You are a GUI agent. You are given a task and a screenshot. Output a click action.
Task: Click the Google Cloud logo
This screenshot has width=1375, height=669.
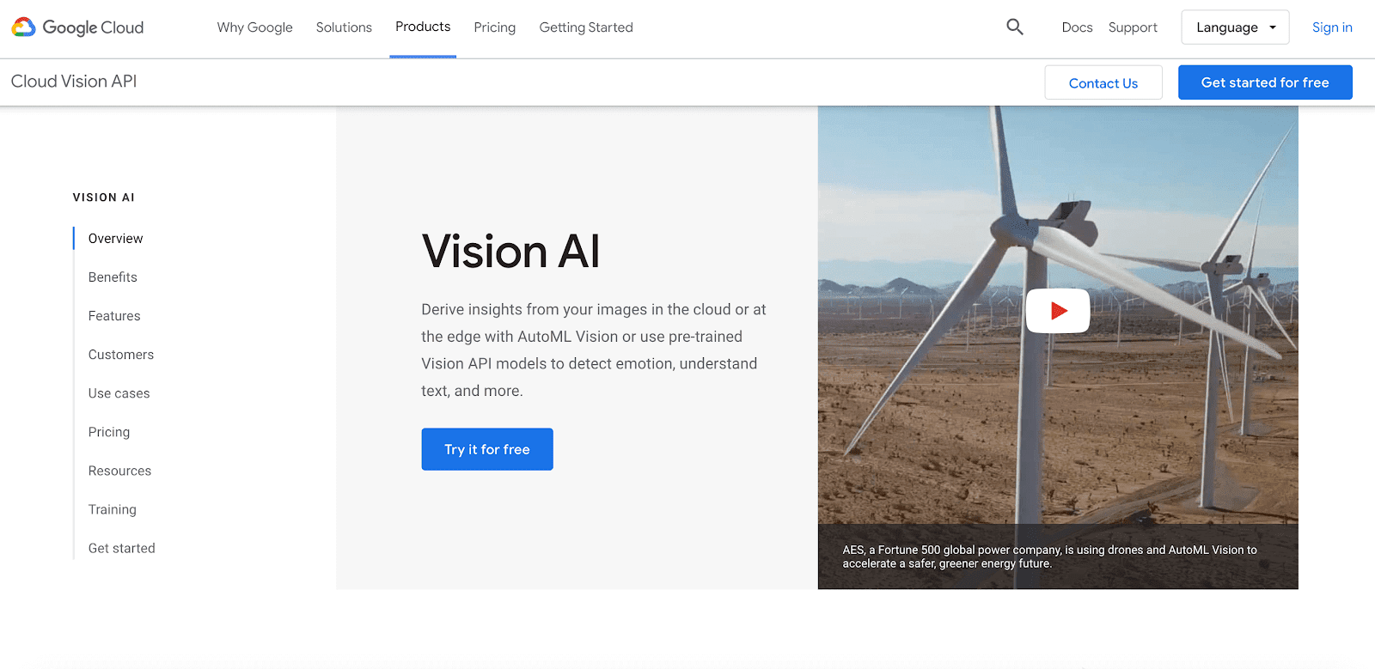coord(77,27)
